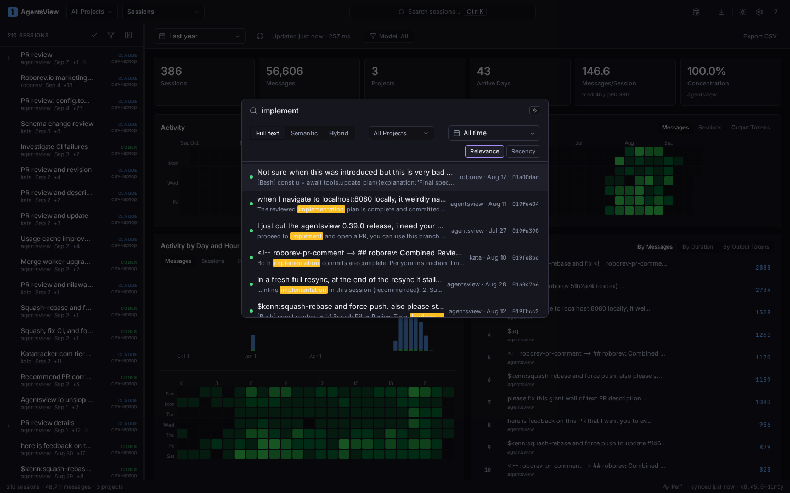Open the All time range dropdown
The width and height of the screenshot is (790, 493).
coord(494,133)
